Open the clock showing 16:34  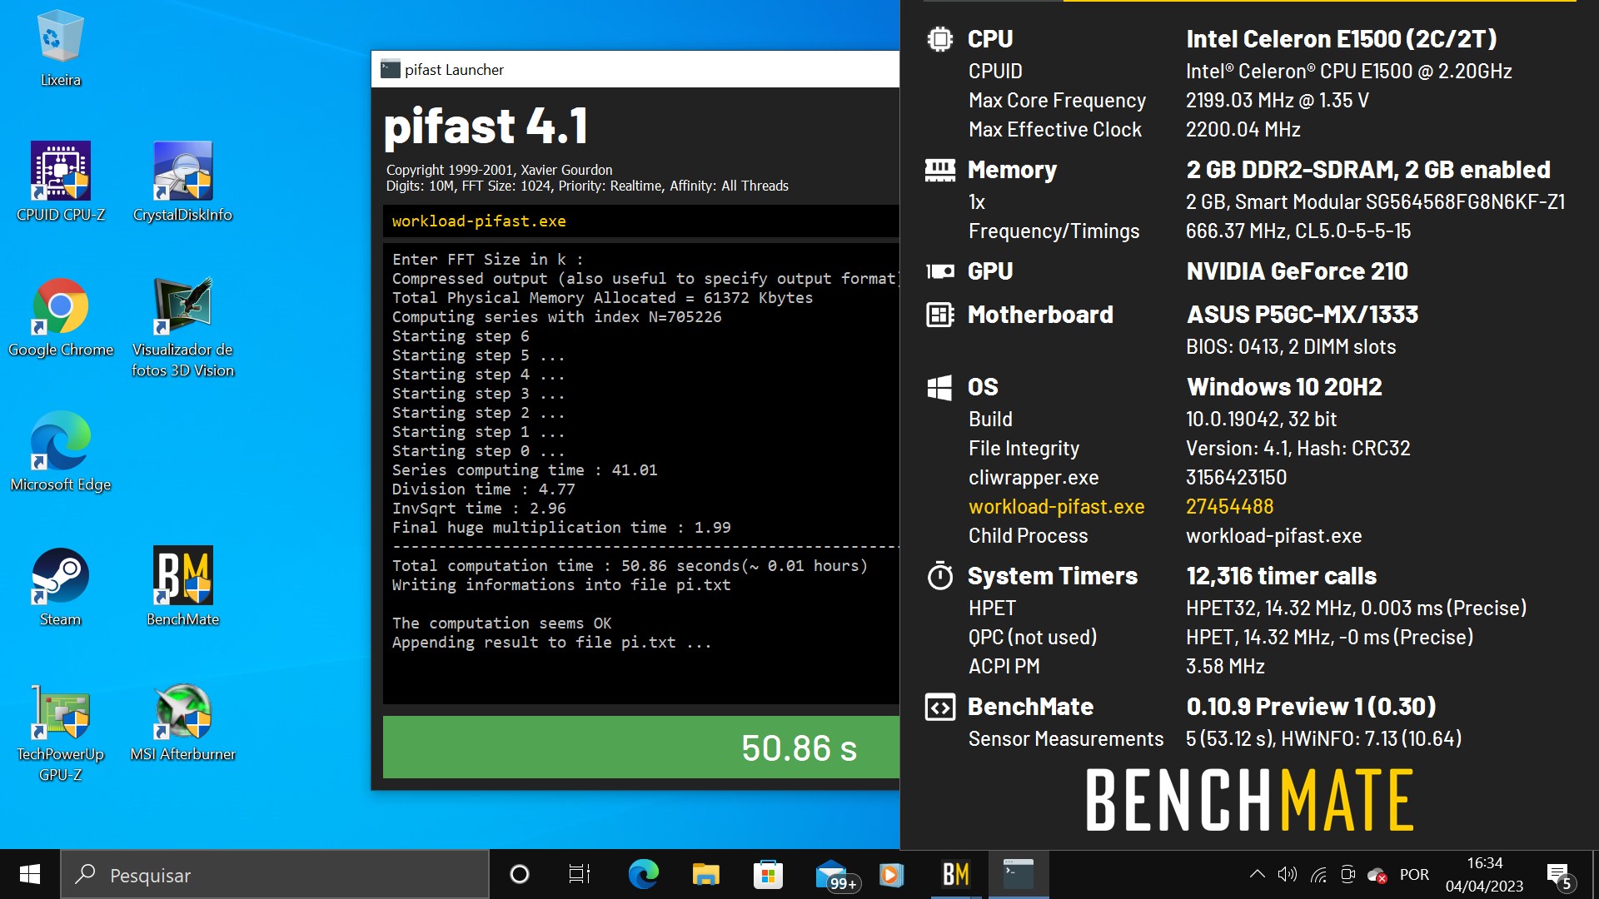[x=1484, y=875]
